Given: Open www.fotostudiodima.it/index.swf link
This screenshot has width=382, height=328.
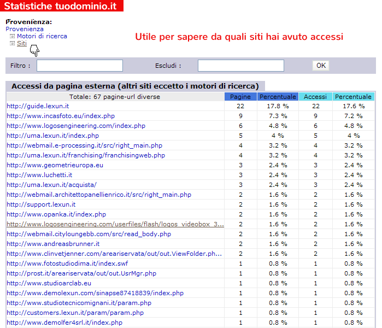Looking at the screenshot, I should 67,263.
